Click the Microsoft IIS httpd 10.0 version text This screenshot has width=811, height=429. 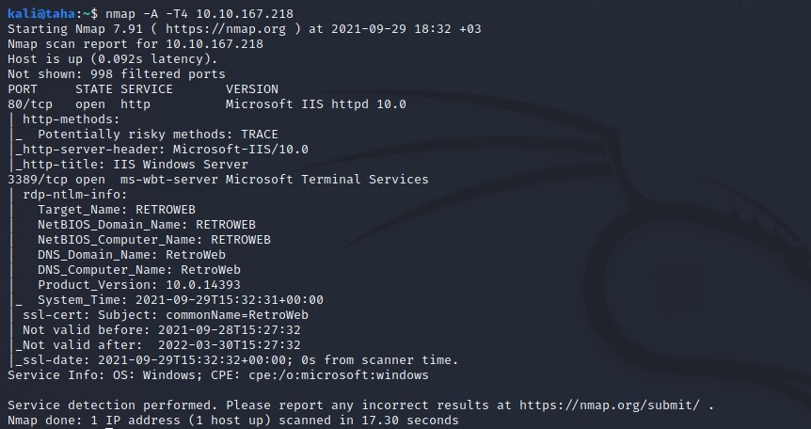tap(316, 104)
